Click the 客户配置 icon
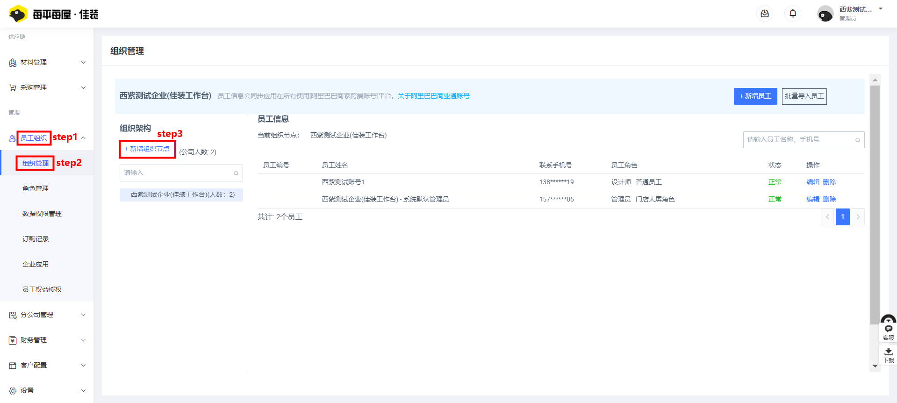The image size is (897, 403). point(13,366)
